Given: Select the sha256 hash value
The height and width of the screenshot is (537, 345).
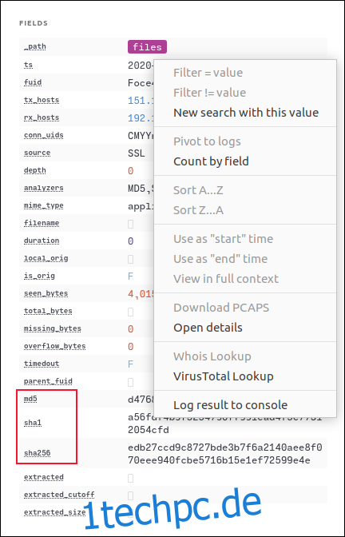Looking at the screenshot, I should point(225,454).
